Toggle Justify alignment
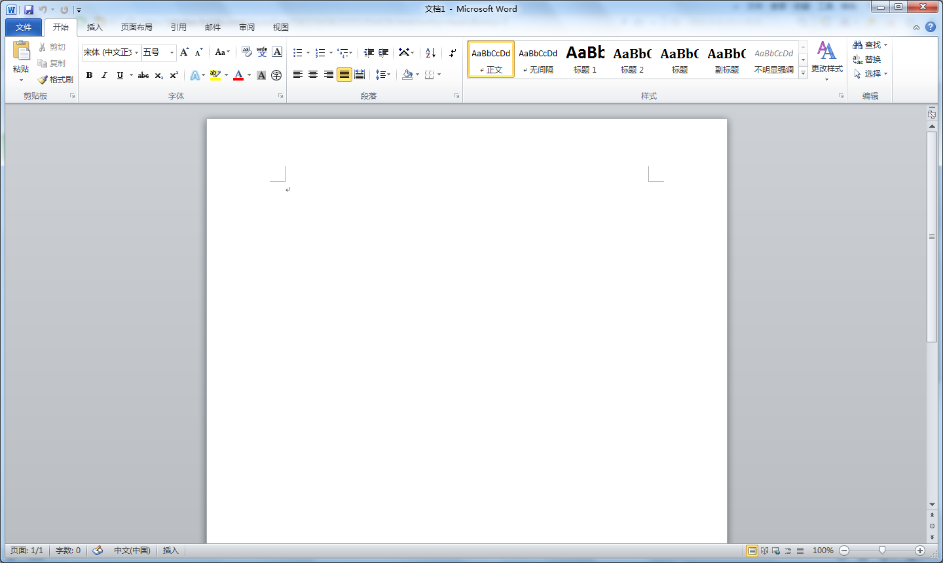This screenshot has width=943, height=563. coord(344,75)
